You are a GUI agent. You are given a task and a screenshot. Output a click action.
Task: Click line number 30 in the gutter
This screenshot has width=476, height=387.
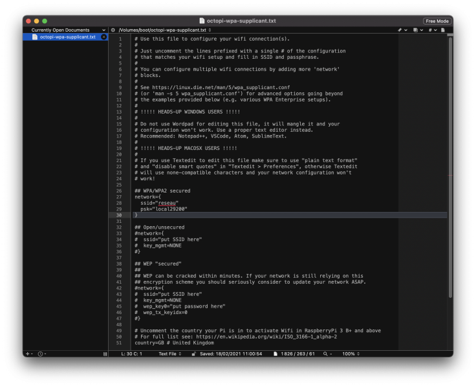coord(119,215)
